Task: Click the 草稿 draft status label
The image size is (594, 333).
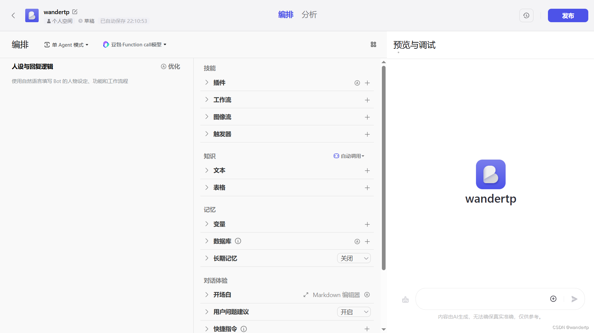Action: [86, 21]
